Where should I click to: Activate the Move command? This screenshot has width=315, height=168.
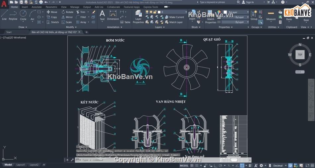52,12
